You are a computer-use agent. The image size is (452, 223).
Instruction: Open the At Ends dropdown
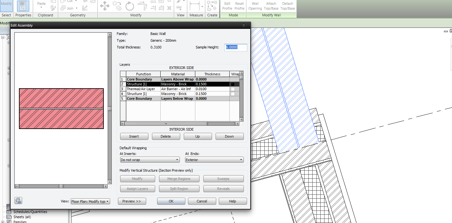coord(214,160)
